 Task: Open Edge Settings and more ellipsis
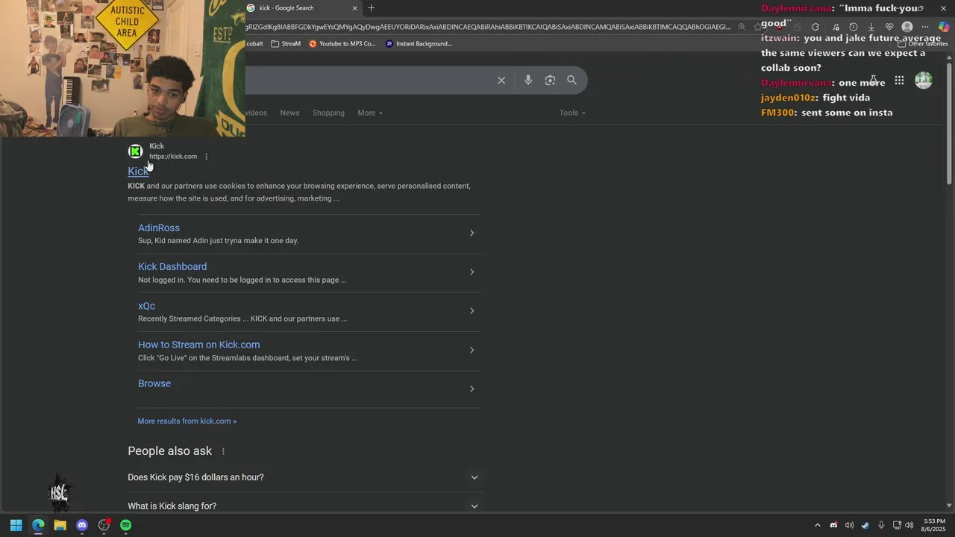tap(925, 27)
